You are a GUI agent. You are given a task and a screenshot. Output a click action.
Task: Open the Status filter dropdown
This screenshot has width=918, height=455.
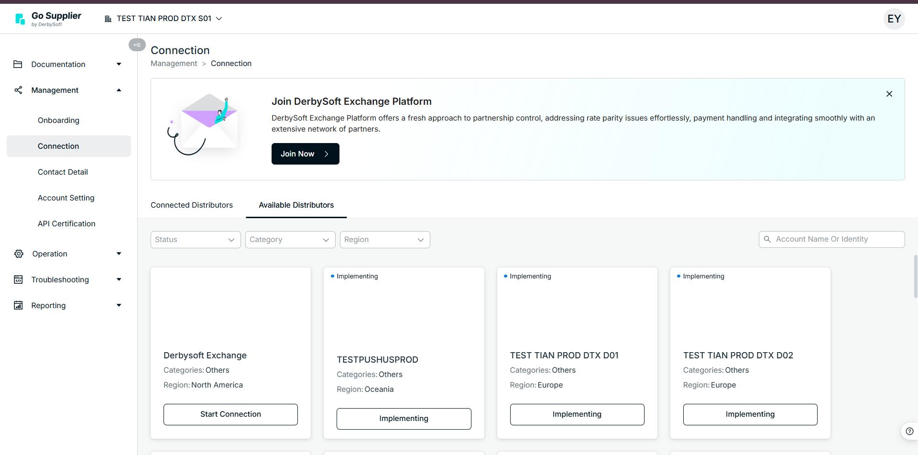click(196, 240)
